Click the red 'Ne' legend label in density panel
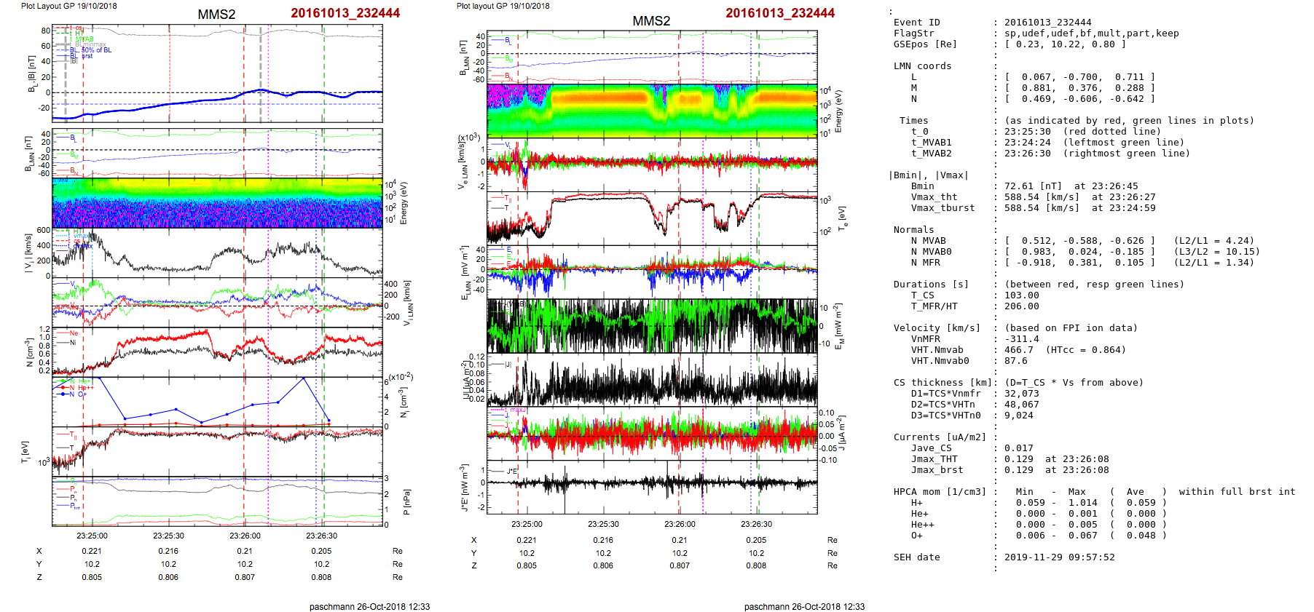The height and width of the screenshot is (612, 1314). click(x=74, y=333)
